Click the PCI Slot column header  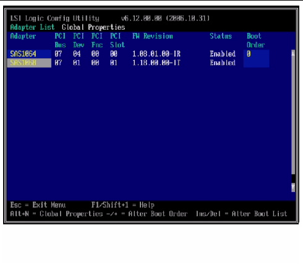tap(117, 40)
